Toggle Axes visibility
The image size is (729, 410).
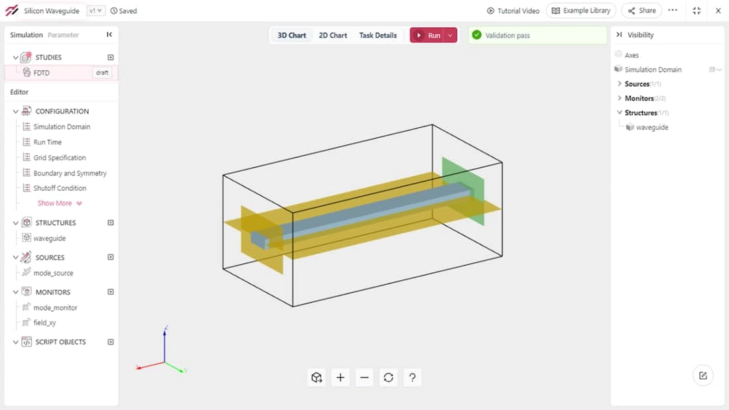(618, 55)
